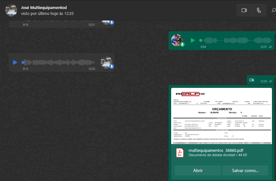Click the "visto por último" status text
This screenshot has width=276, height=181.
tap(47, 14)
